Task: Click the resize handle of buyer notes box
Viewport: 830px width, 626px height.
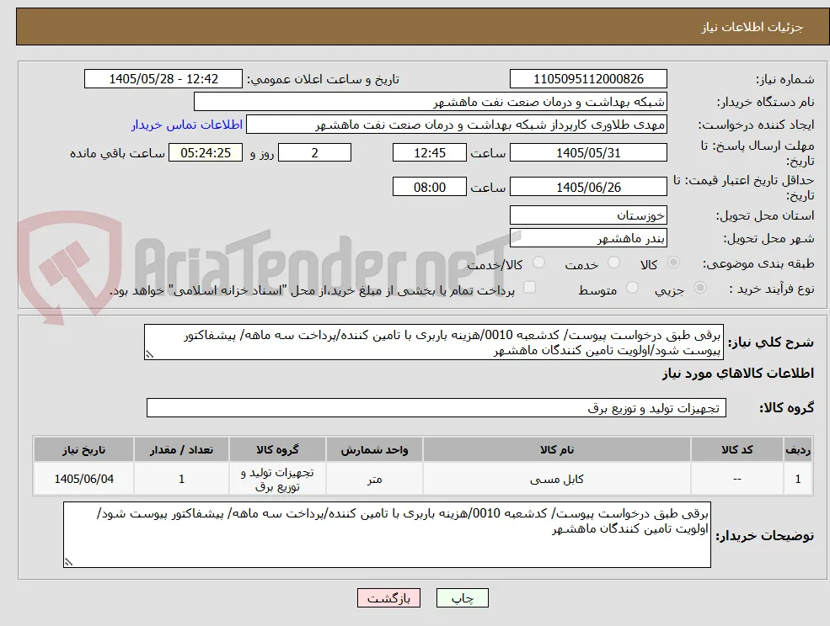Action: click(68, 563)
